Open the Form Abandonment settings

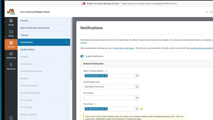click(x=44, y=93)
